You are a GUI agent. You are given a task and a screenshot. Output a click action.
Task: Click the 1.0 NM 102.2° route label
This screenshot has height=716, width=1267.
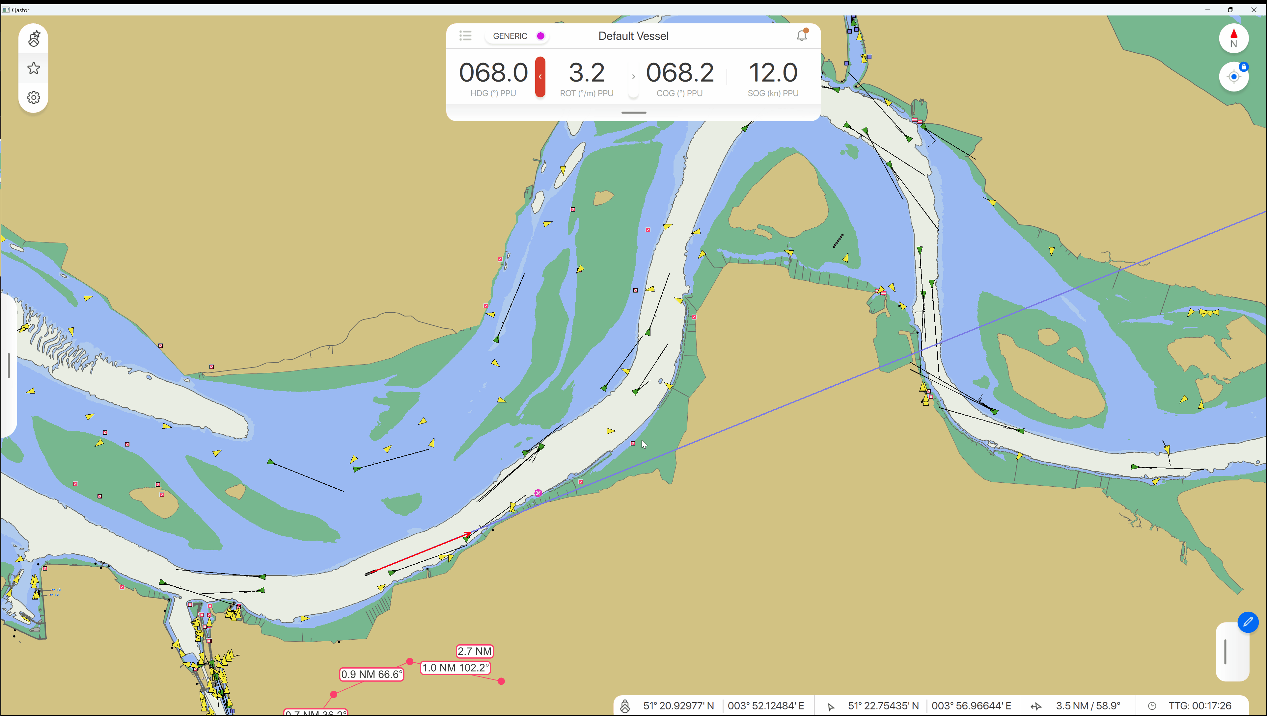pos(455,668)
